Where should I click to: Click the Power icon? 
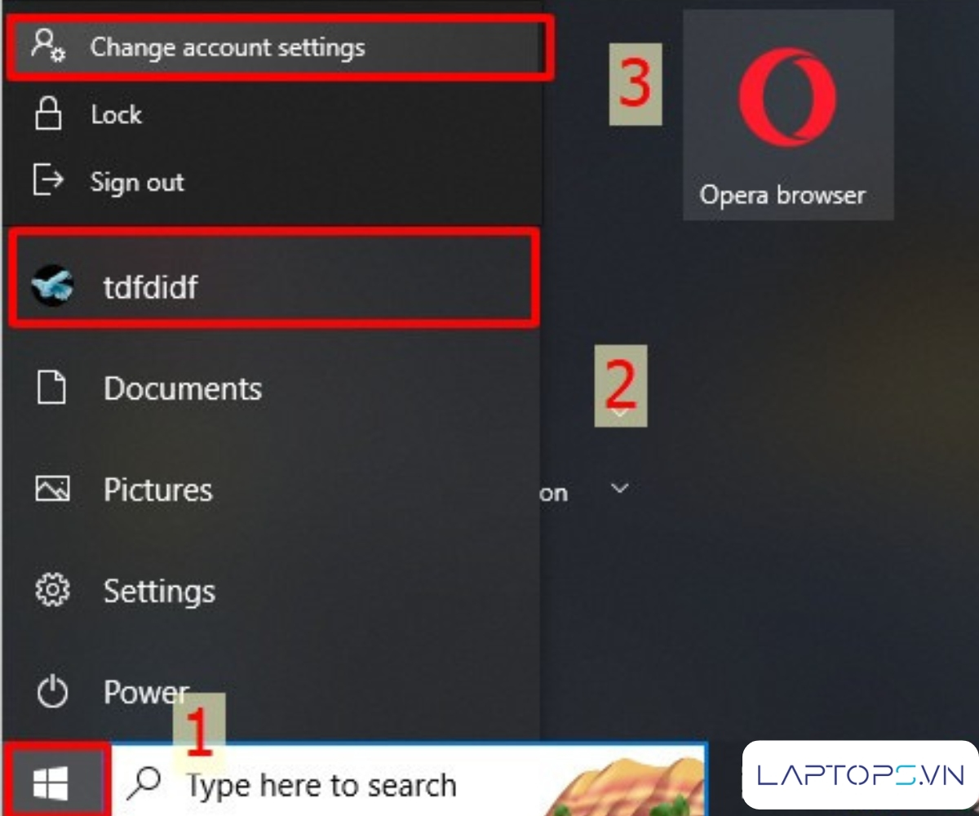[52, 693]
